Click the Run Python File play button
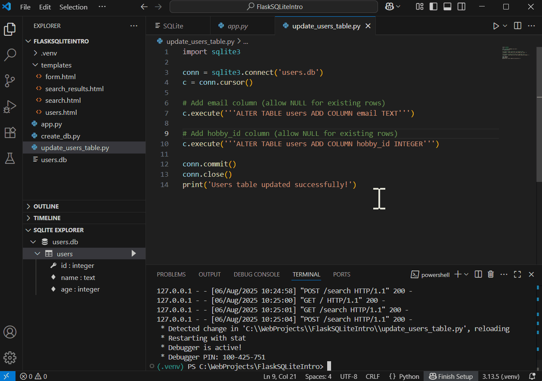 (x=496, y=26)
